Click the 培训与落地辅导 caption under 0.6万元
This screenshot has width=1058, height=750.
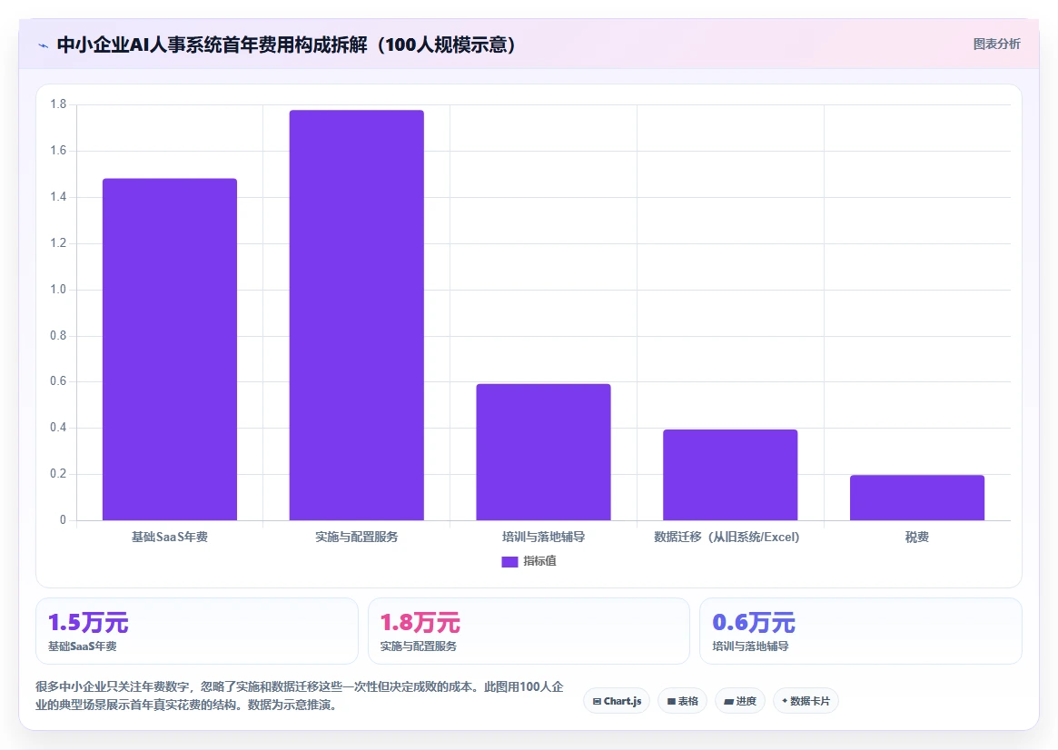[750, 646]
